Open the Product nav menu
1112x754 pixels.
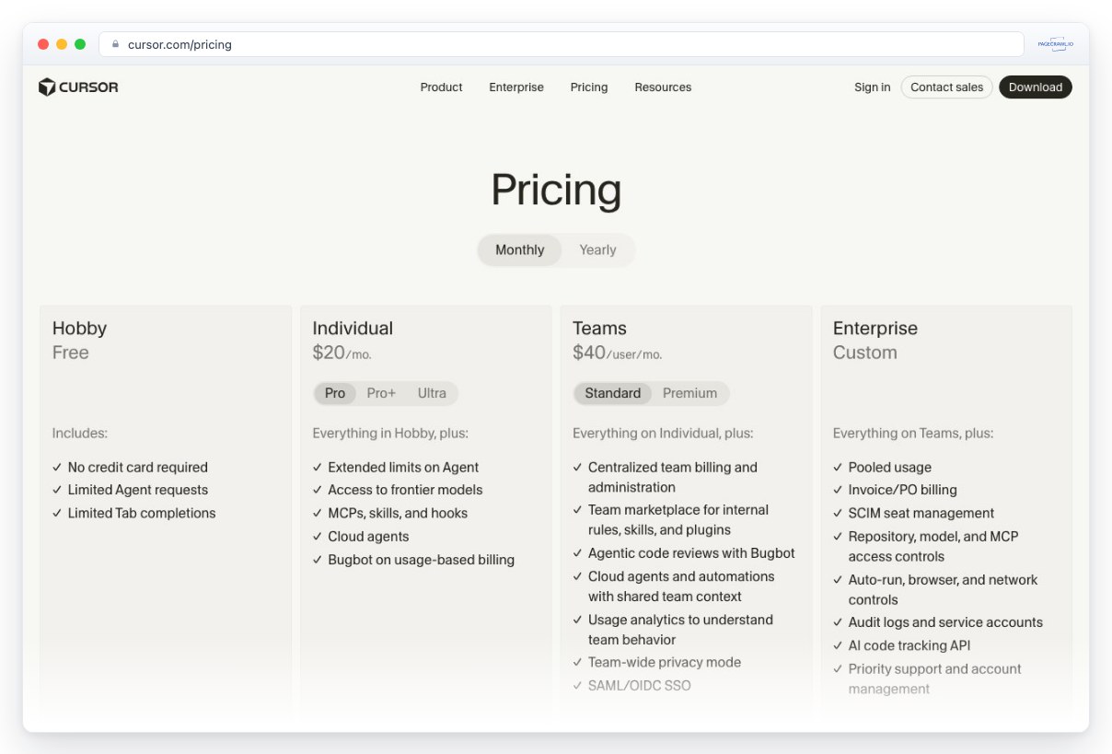coord(442,87)
